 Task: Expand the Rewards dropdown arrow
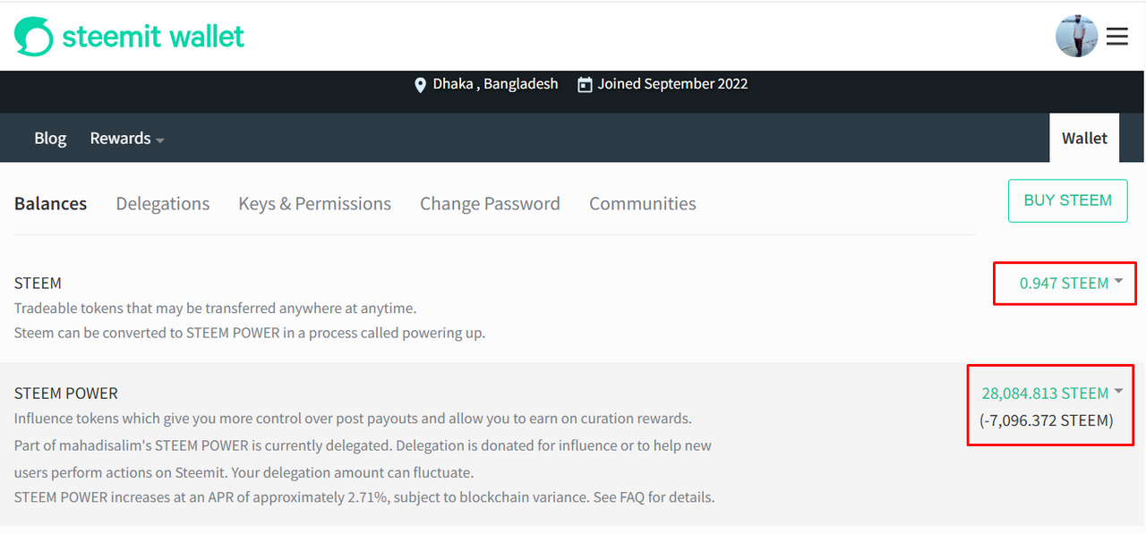(160, 140)
